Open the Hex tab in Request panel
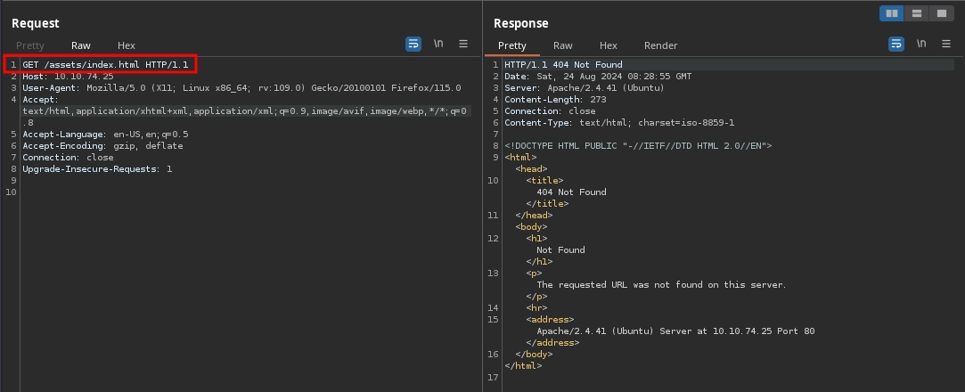The height and width of the screenshot is (392, 965). click(127, 45)
